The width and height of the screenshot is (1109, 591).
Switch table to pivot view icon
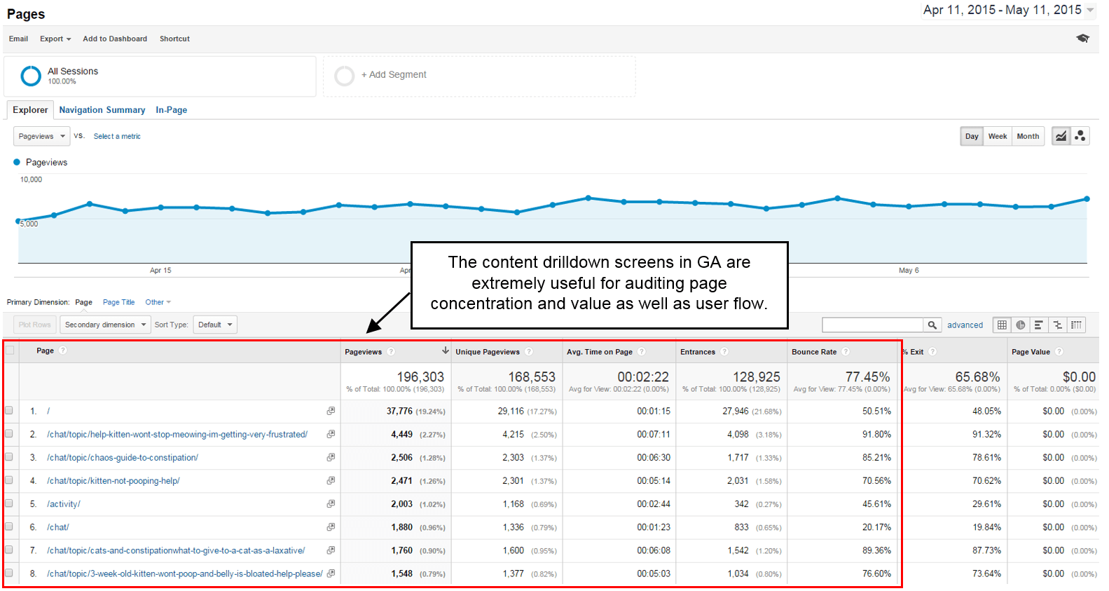tap(1076, 325)
